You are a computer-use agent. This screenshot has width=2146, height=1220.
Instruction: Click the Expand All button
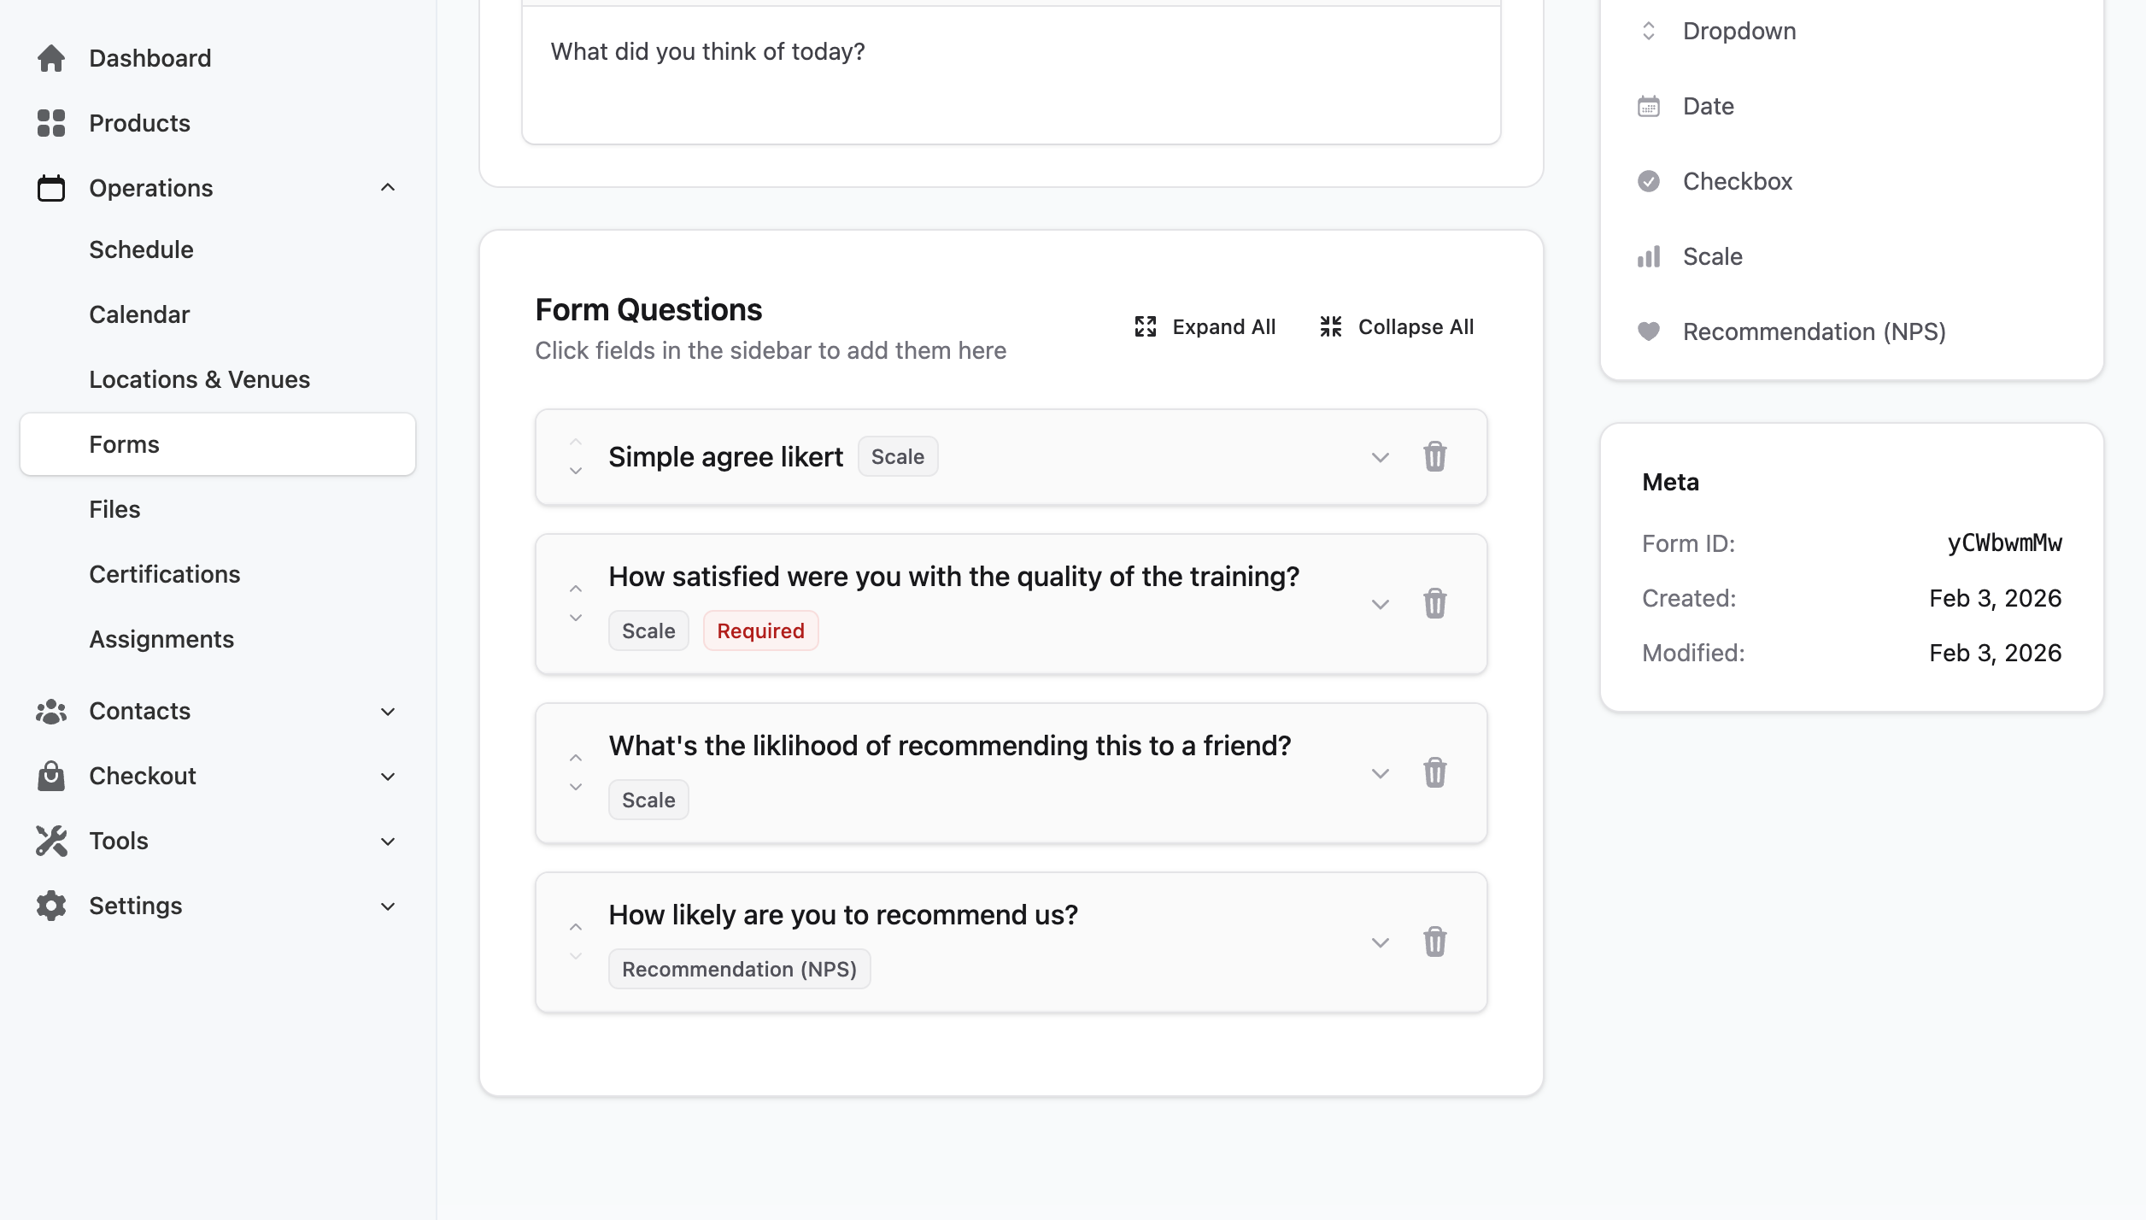[x=1205, y=326]
